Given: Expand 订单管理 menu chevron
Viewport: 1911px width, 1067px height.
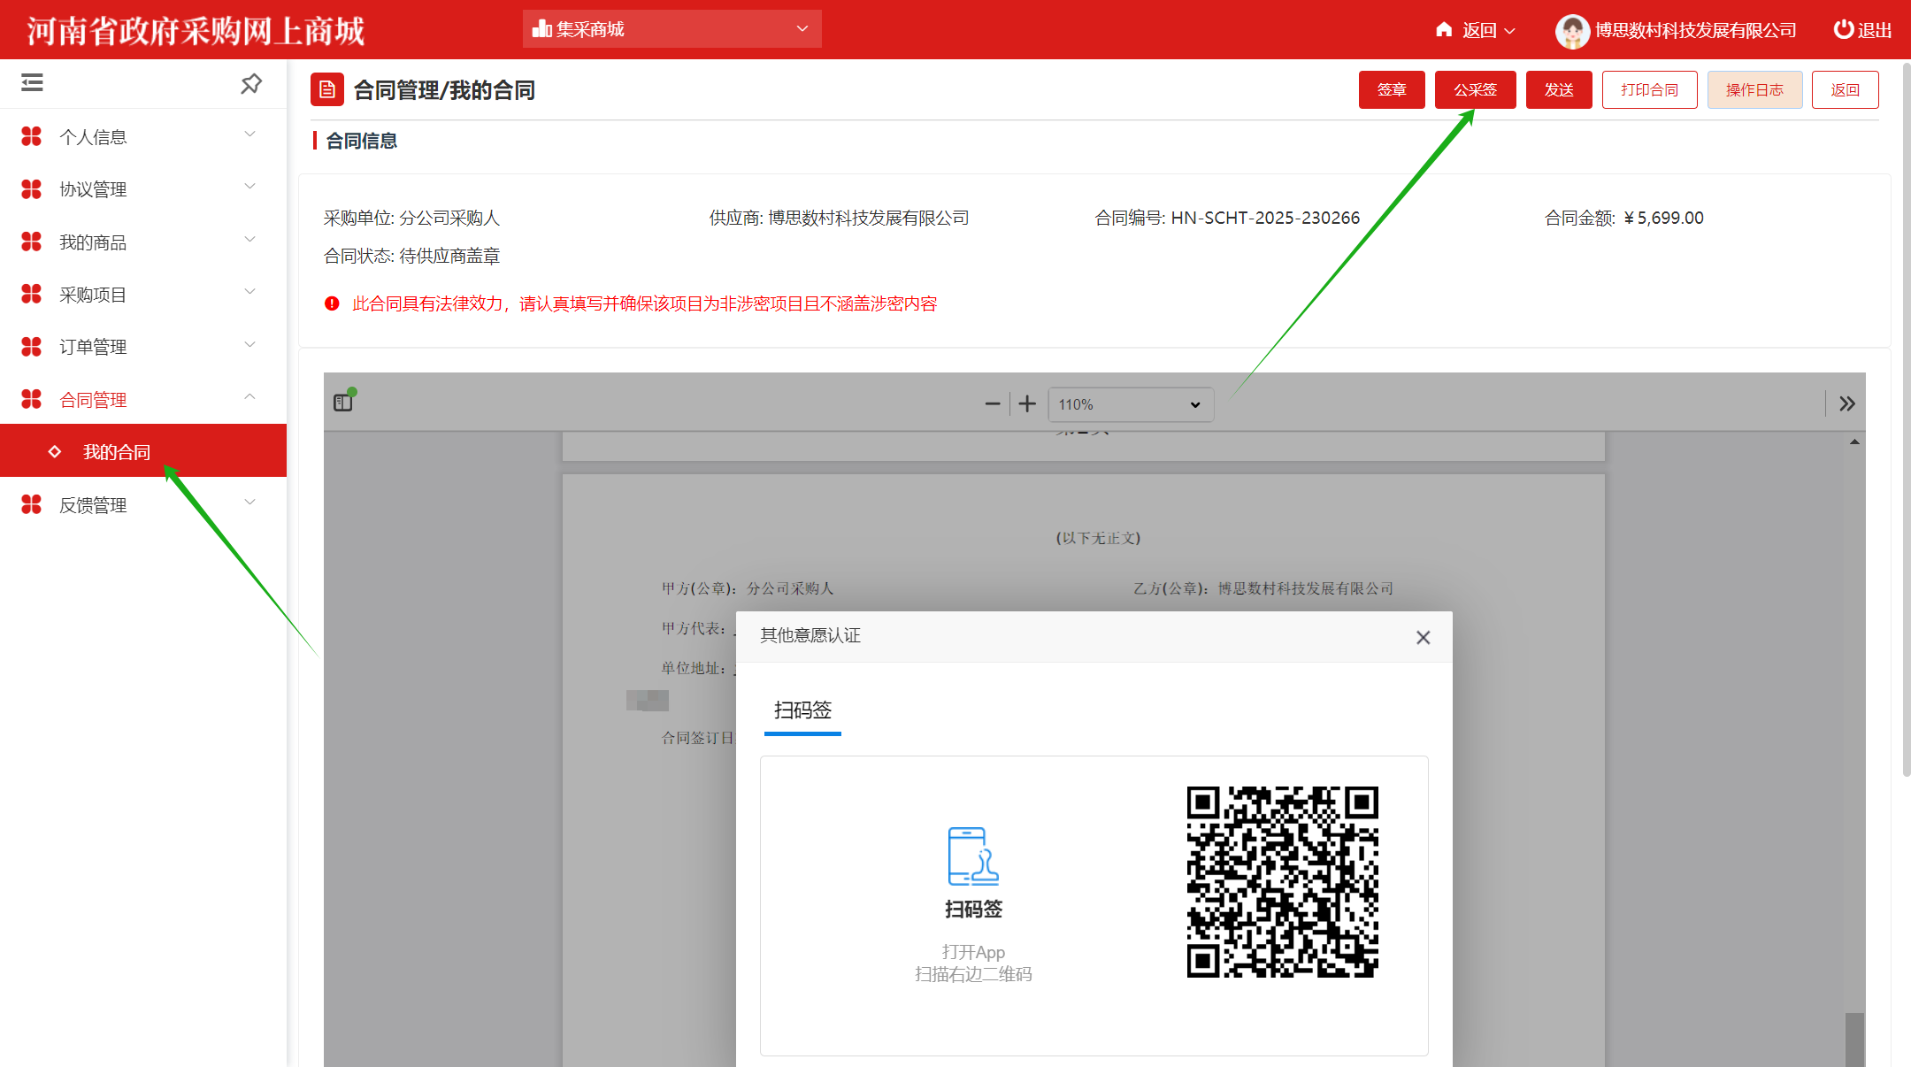Looking at the screenshot, I should 249,345.
